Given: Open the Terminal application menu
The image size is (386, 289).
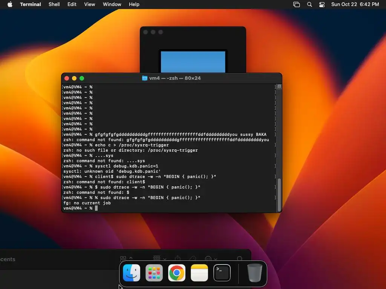Looking at the screenshot, I should click(x=31, y=5).
